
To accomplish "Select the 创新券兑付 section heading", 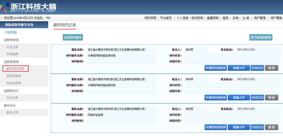I will 11,91.
